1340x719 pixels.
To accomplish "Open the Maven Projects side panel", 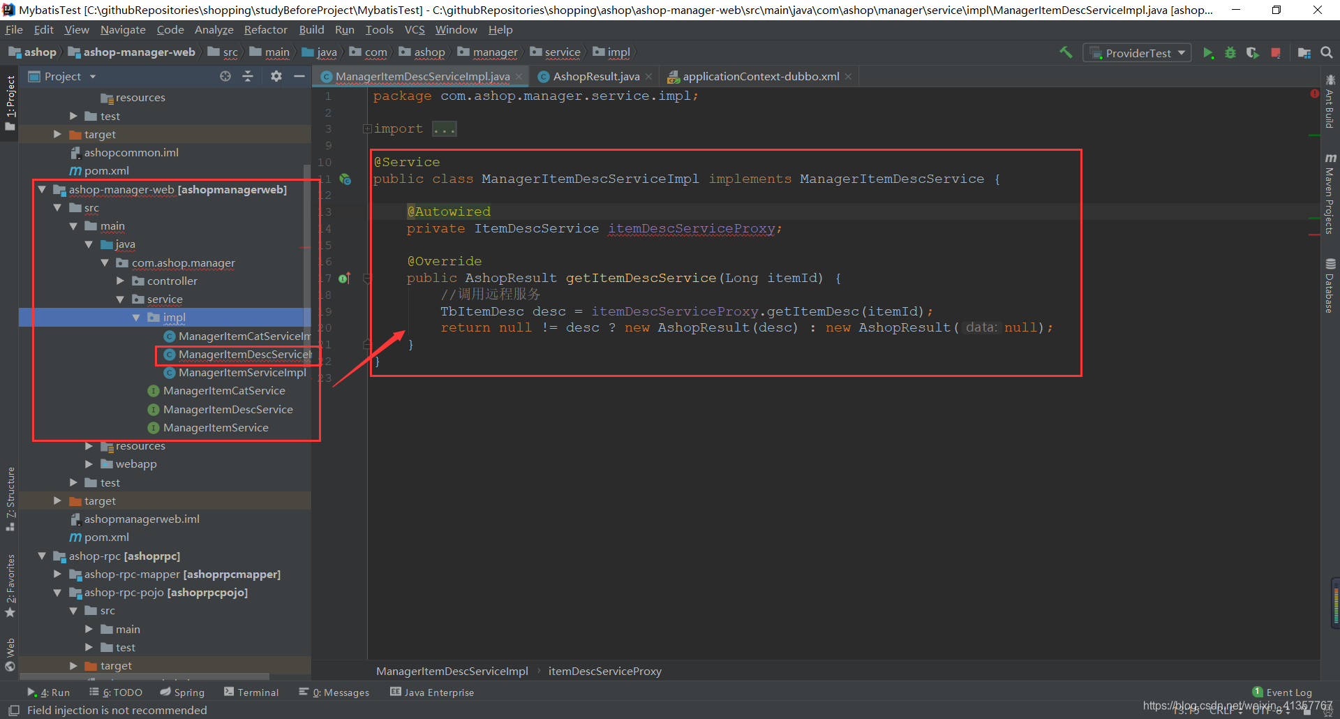I will pyautogui.click(x=1330, y=194).
